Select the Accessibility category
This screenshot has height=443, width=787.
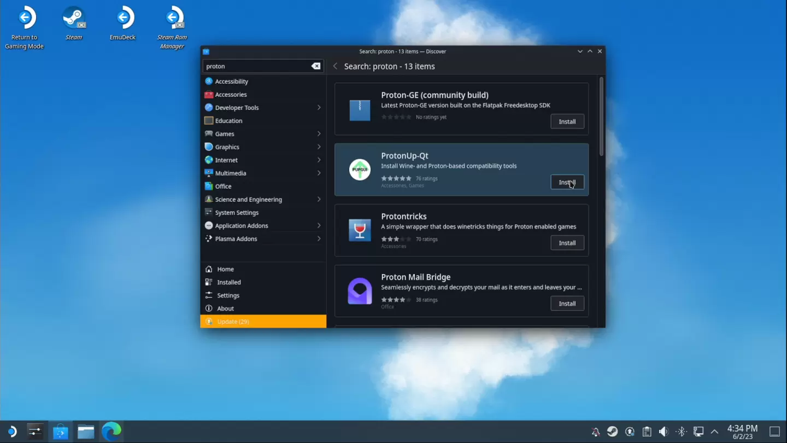[263, 81]
